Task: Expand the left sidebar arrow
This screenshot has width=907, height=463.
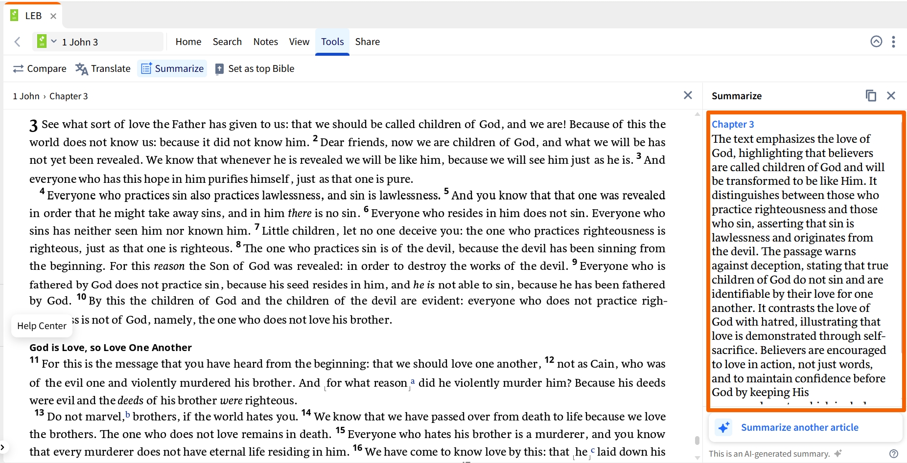Action: [x=2, y=447]
